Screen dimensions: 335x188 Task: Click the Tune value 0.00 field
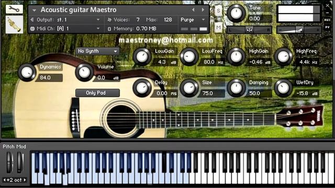tap(260, 19)
